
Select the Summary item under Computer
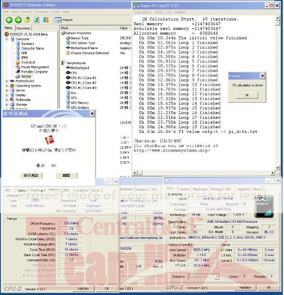click(27, 44)
